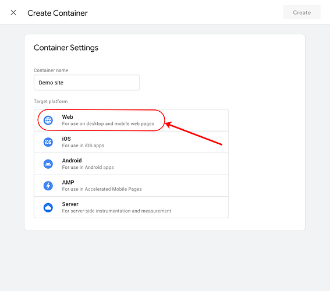Select the iOS platform icon
The width and height of the screenshot is (330, 291).
48,142
